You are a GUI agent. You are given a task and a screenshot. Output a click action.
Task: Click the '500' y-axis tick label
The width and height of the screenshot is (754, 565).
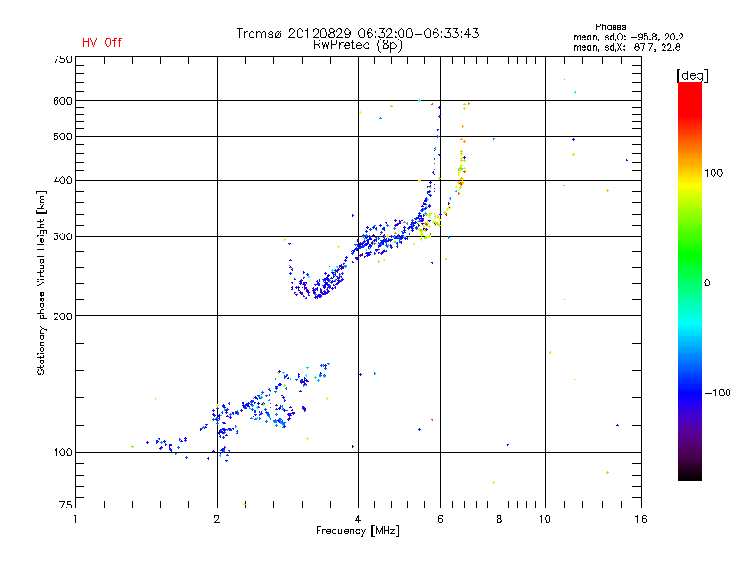click(62, 137)
